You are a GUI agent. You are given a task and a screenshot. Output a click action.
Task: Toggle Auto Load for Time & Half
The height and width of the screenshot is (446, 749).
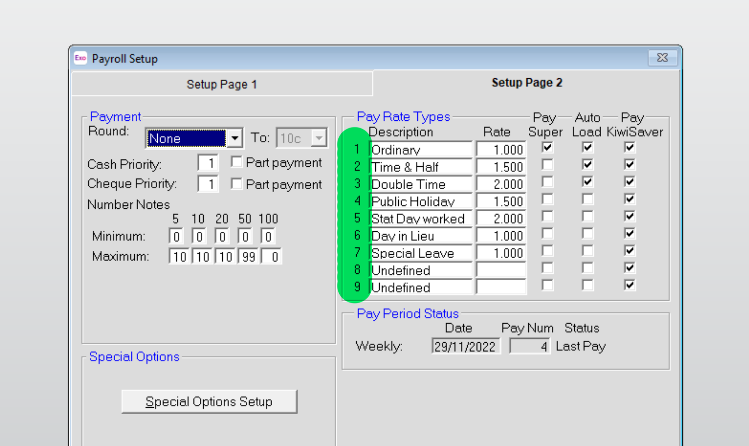point(587,165)
